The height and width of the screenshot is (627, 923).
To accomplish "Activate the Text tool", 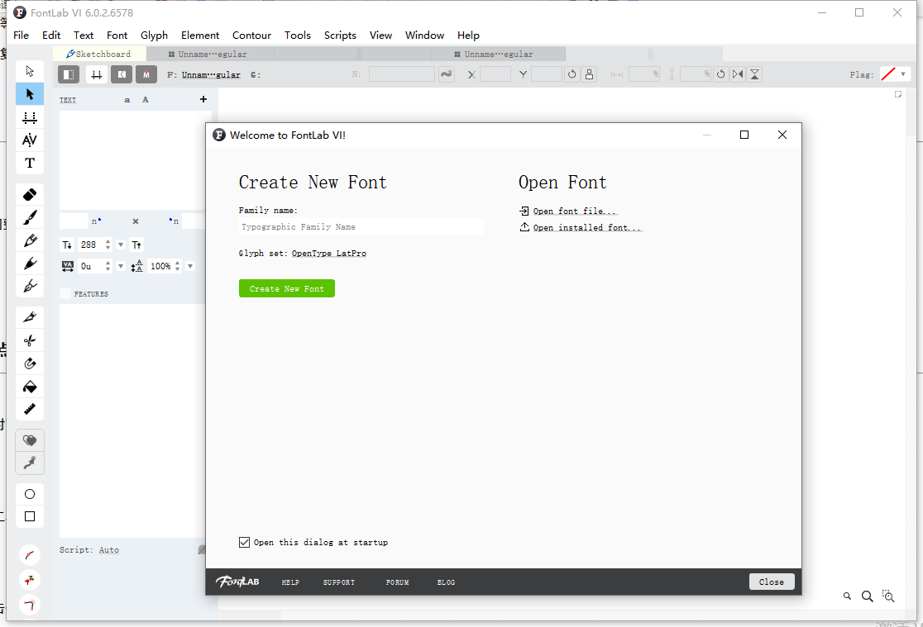I will tap(30, 163).
